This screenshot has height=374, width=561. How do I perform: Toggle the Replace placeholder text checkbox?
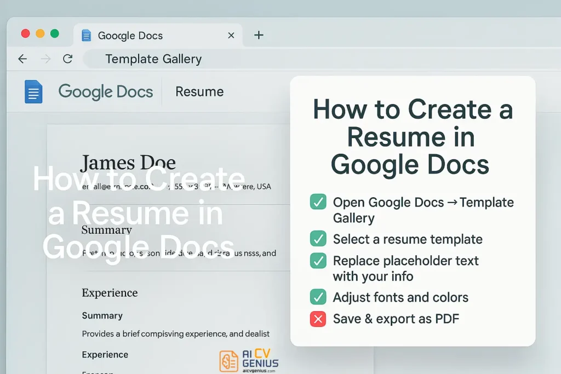click(x=318, y=261)
